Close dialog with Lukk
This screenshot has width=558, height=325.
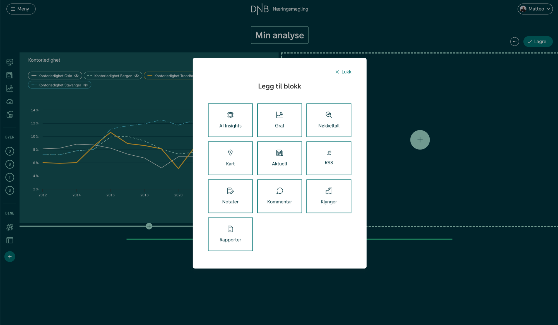point(343,72)
